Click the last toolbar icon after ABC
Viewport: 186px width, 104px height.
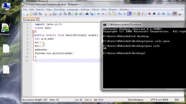(180, 14)
